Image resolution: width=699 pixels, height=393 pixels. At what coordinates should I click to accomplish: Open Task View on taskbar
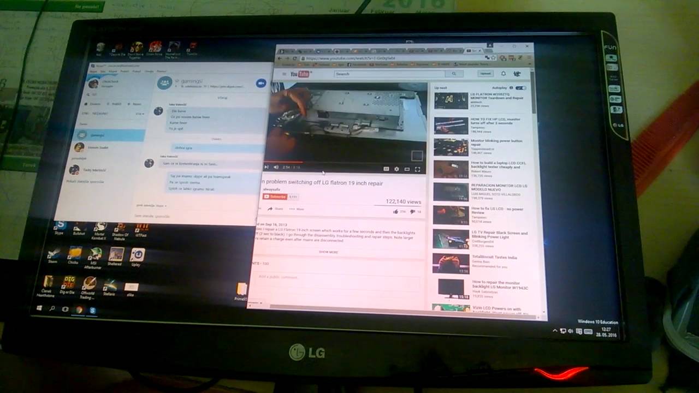click(x=66, y=309)
